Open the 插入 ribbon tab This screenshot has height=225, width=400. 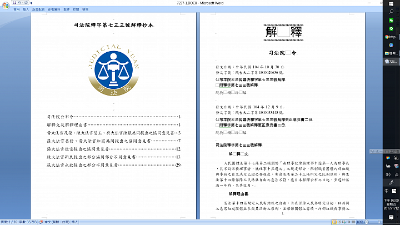pos(26,9)
